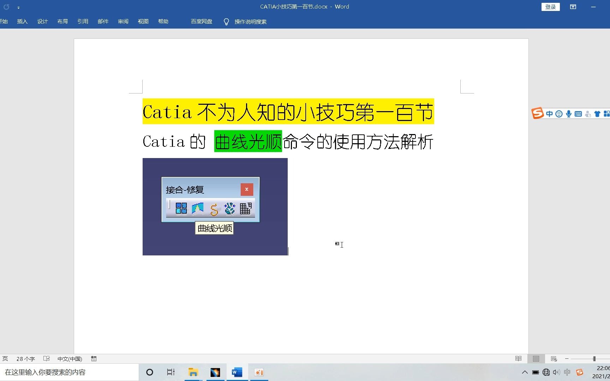The height and width of the screenshot is (381, 610).
Task: Click the battery icon in system tray
Action: pos(536,372)
